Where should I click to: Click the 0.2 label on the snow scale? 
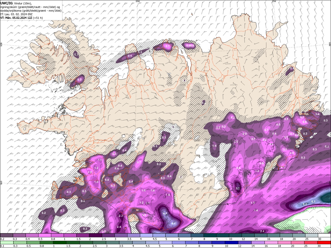(2, 239)
